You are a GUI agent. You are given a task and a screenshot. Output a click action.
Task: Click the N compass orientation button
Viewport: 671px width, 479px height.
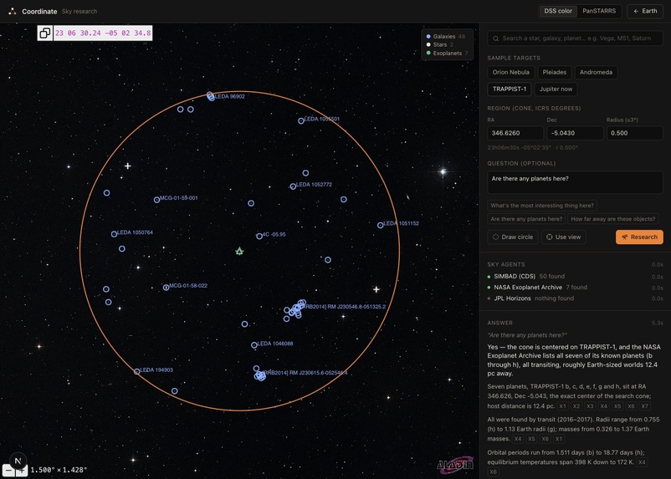point(18,461)
